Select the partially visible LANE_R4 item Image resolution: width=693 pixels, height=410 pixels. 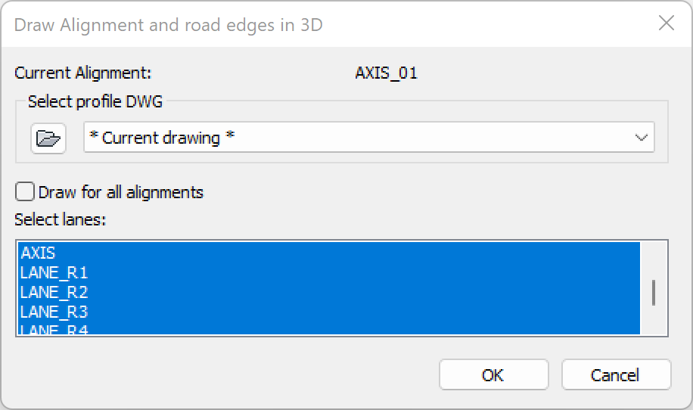click(54, 330)
